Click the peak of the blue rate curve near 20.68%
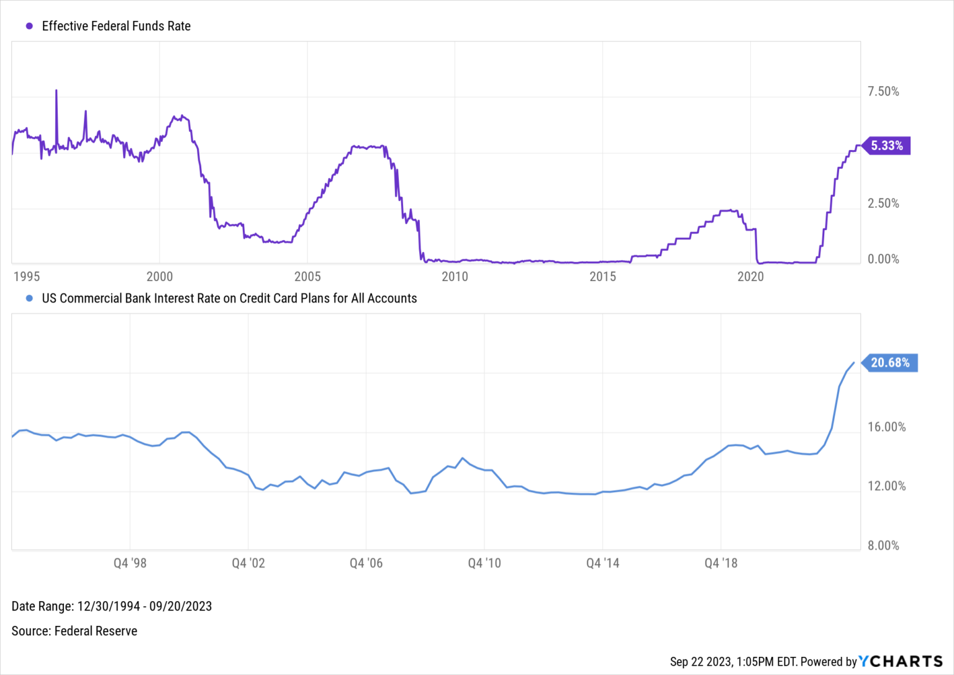Image resolution: width=954 pixels, height=675 pixels. pos(853,363)
